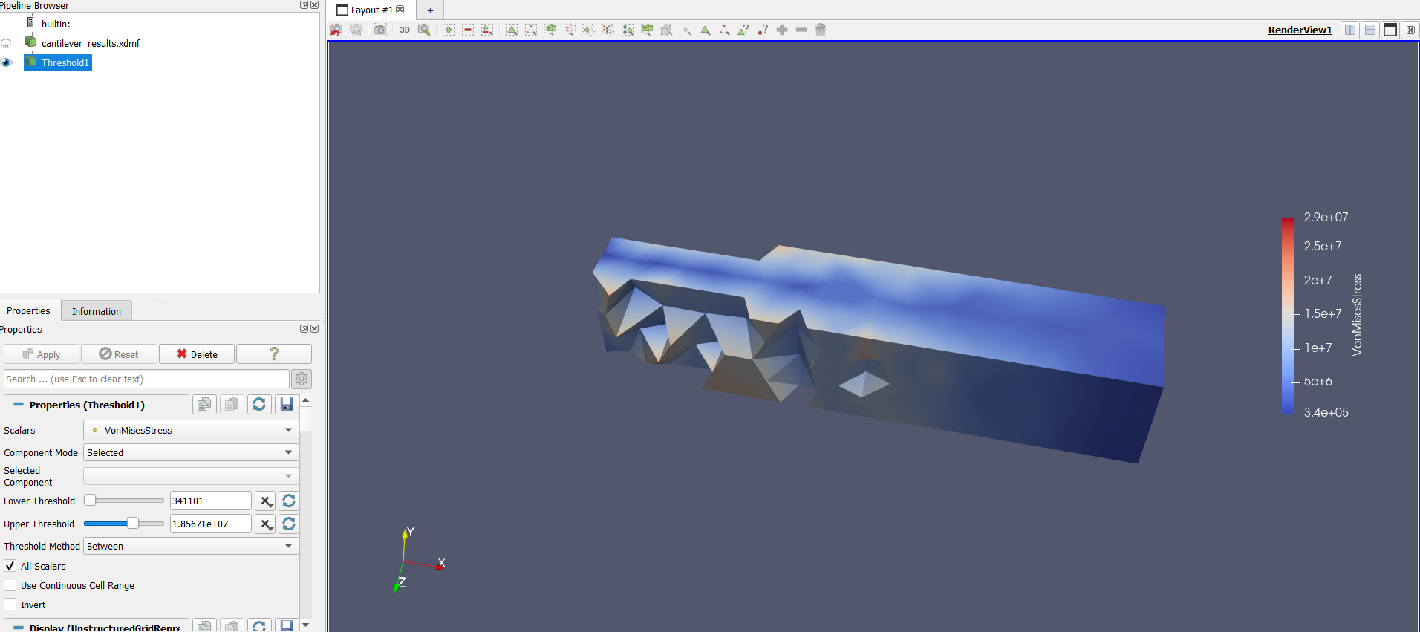Click the Lower Threshold slider
Image resolution: width=1420 pixels, height=632 pixels.
tap(124, 501)
